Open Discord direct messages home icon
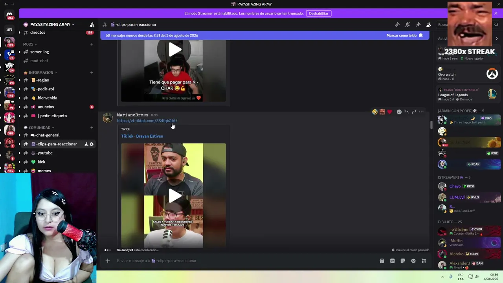The height and width of the screenshot is (283, 503). click(9, 15)
